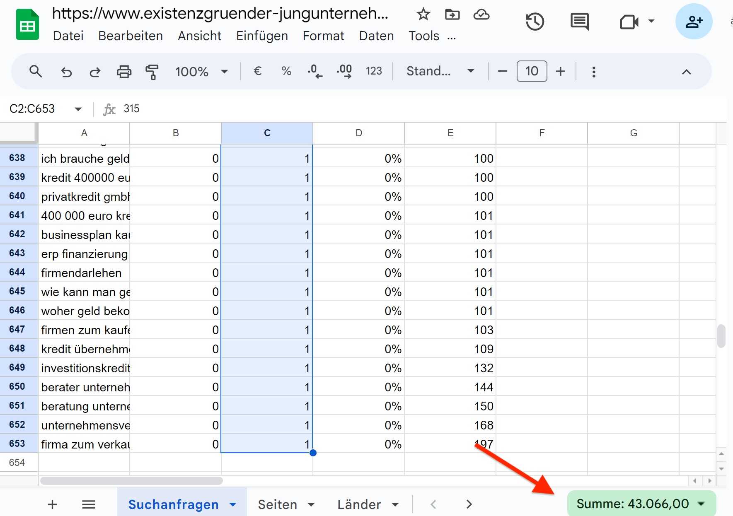Collapse the toolbar with caret arrow
This screenshot has width=733, height=516.
click(x=686, y=72)
